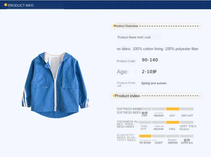Screen dimensions: 211x157
Task: Click the 'THIN style' thickness label
Action: [x=144, y=128]
